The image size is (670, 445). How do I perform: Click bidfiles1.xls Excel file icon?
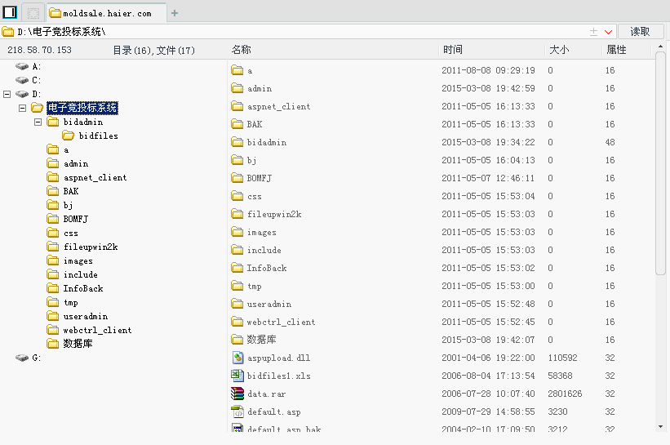coord(237,376)
